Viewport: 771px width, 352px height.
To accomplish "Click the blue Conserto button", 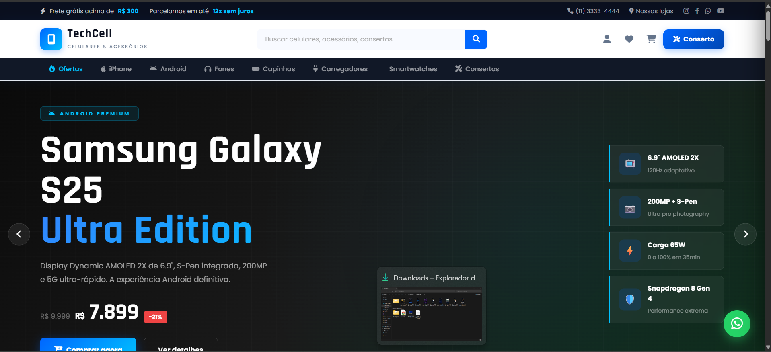I will [694, 39].
